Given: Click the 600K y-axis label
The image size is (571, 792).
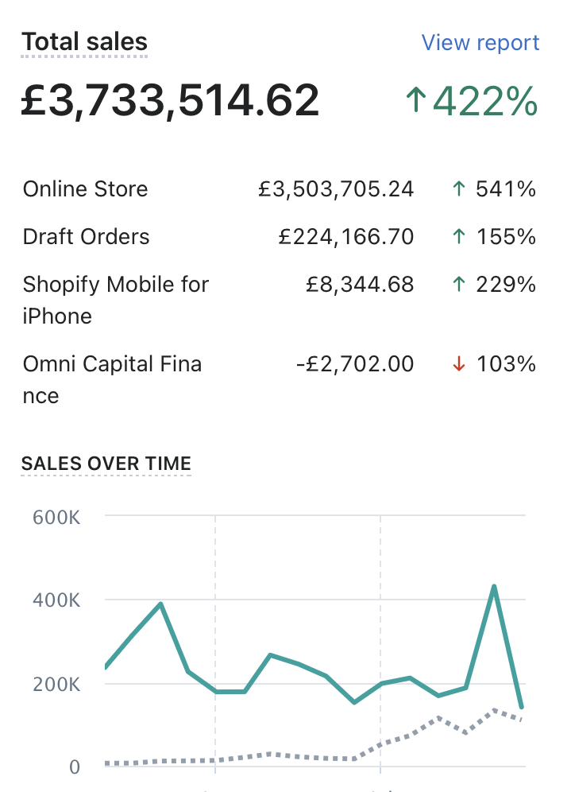Looking at the screenshot, I should 56,517.
